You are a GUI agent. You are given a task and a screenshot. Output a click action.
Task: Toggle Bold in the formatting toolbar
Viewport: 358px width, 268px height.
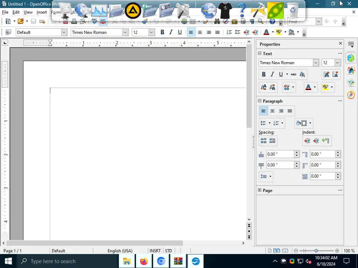pos(162,32)
